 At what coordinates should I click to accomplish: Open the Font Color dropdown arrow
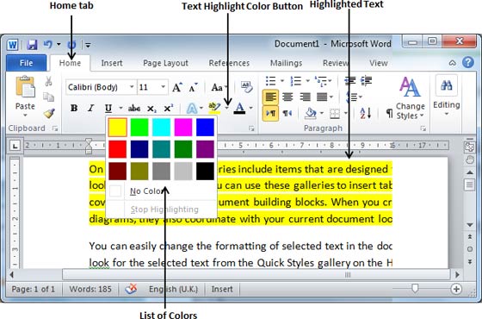tap(251, 108)
